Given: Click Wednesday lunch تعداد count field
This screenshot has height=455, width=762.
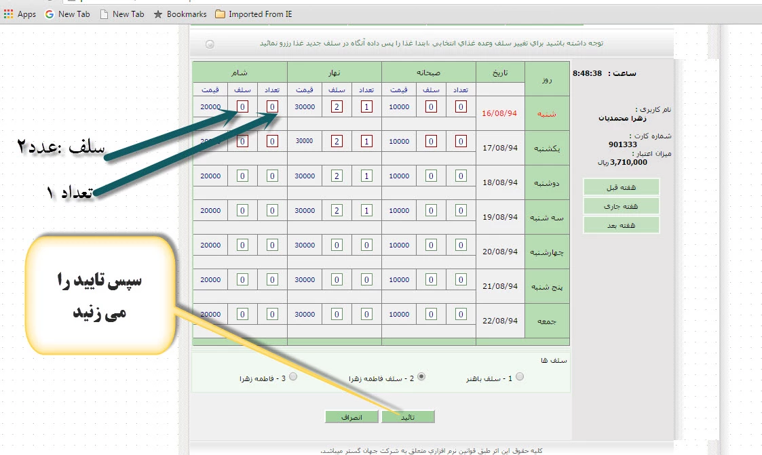Looking at the screenshot, I should pyautogui.click(x=366, y=245).
